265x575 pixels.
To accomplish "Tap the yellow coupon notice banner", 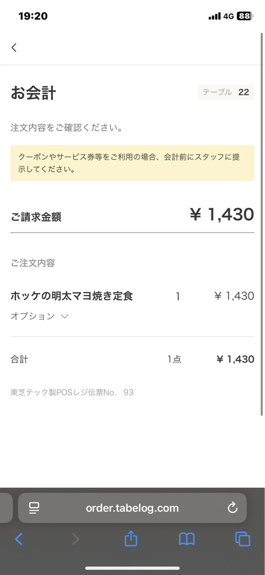I will pyautogui.click(x=132, y=163).
